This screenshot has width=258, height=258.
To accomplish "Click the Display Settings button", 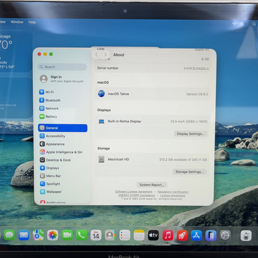I will 190,134.
